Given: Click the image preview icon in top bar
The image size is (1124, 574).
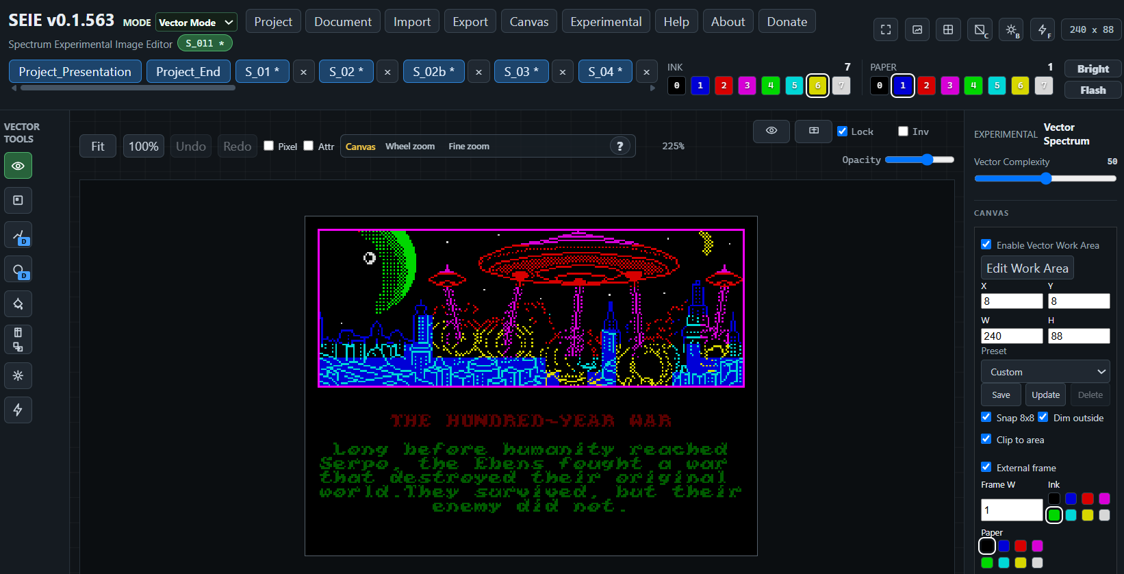Looking at the screenshot, I should (x=917, y=29).
